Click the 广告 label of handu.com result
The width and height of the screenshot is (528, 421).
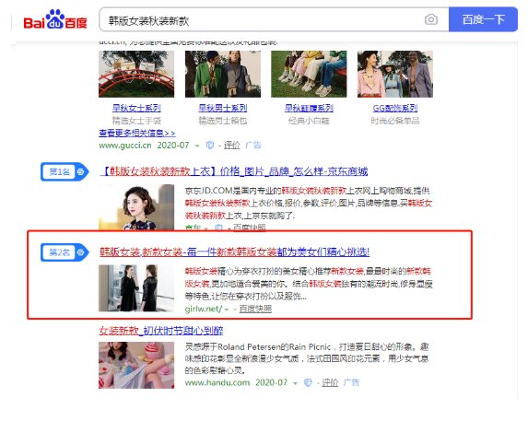352,382
